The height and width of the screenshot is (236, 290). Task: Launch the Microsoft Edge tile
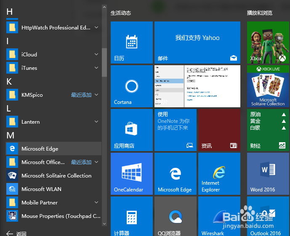coord(176,174)
